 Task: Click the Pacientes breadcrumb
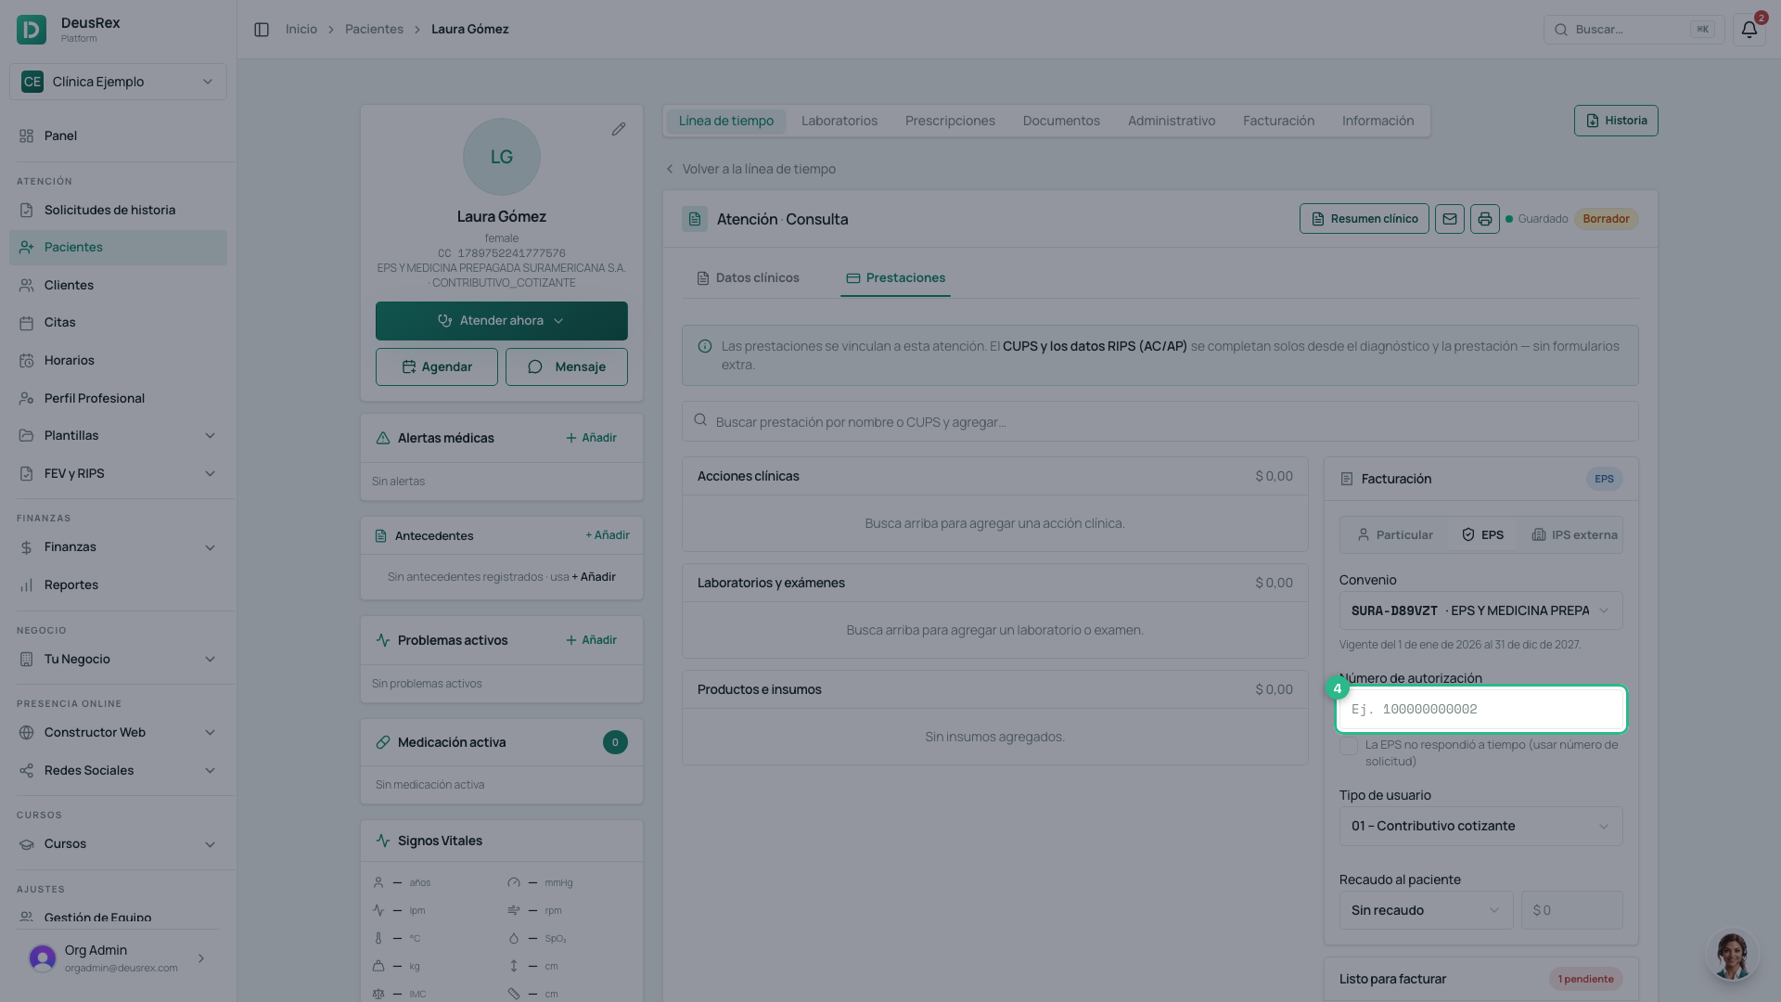coord(374,30)
